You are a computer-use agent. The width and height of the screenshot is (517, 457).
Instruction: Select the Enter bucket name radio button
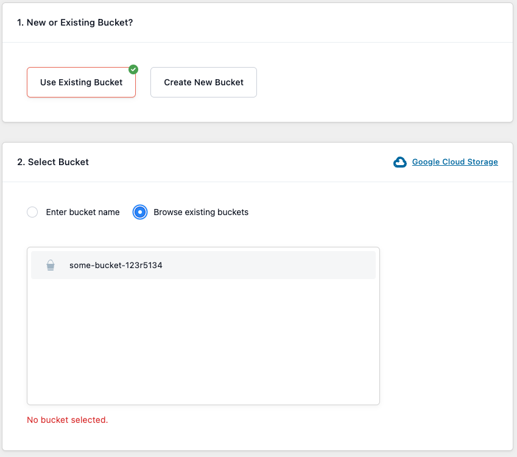(32, 212)
